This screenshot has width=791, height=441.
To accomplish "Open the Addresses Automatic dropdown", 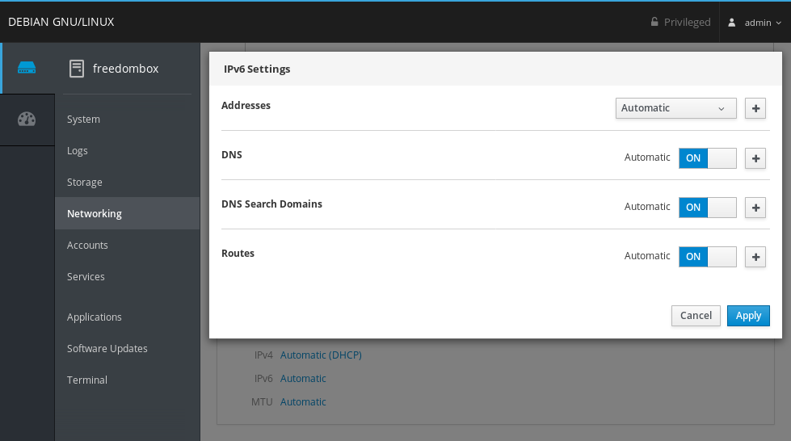I will pyautogui.click(x=675, y=108).
